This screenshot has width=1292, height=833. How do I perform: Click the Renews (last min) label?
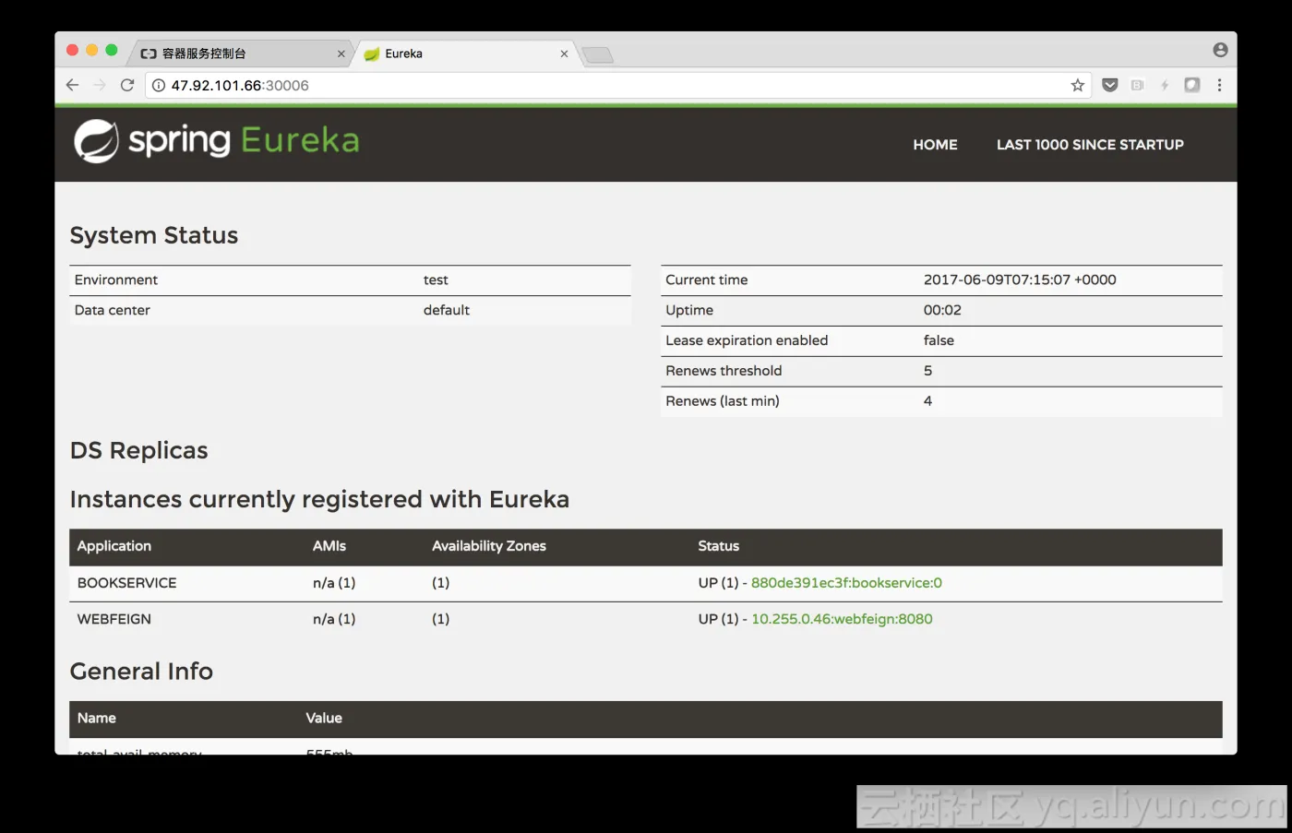click(x=723, y=401)
